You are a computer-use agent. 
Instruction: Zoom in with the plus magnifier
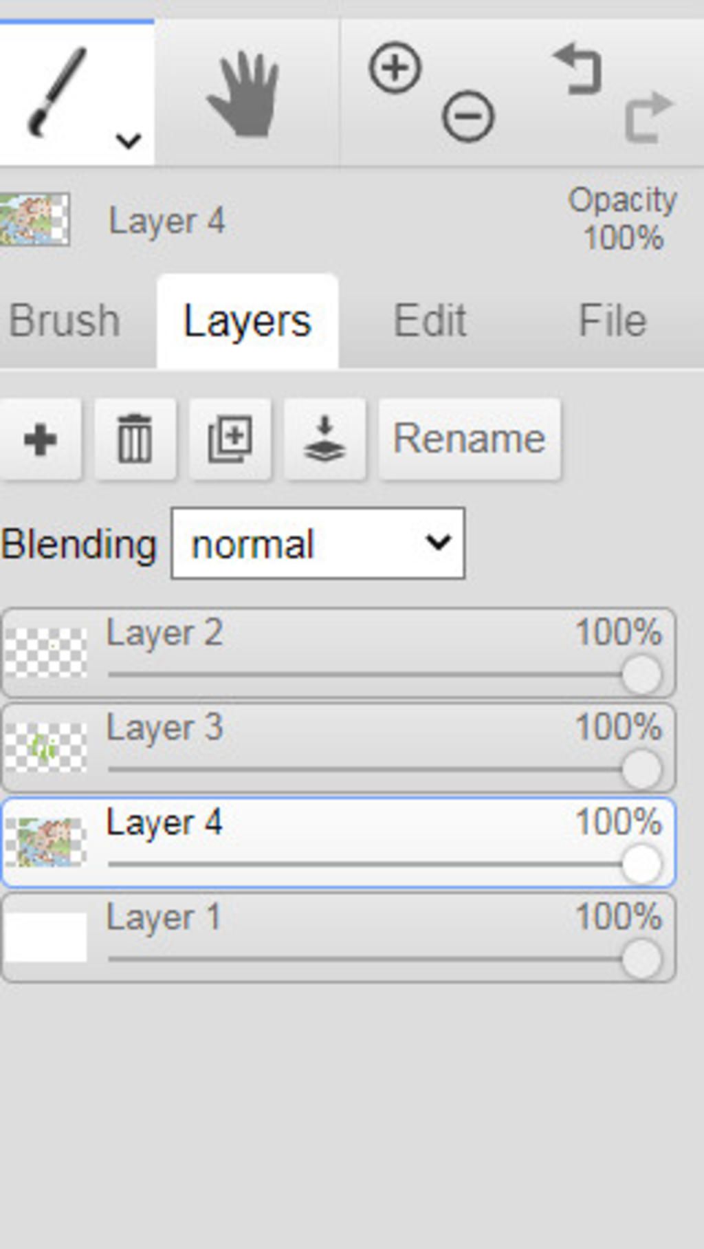[x=395, y=67]
